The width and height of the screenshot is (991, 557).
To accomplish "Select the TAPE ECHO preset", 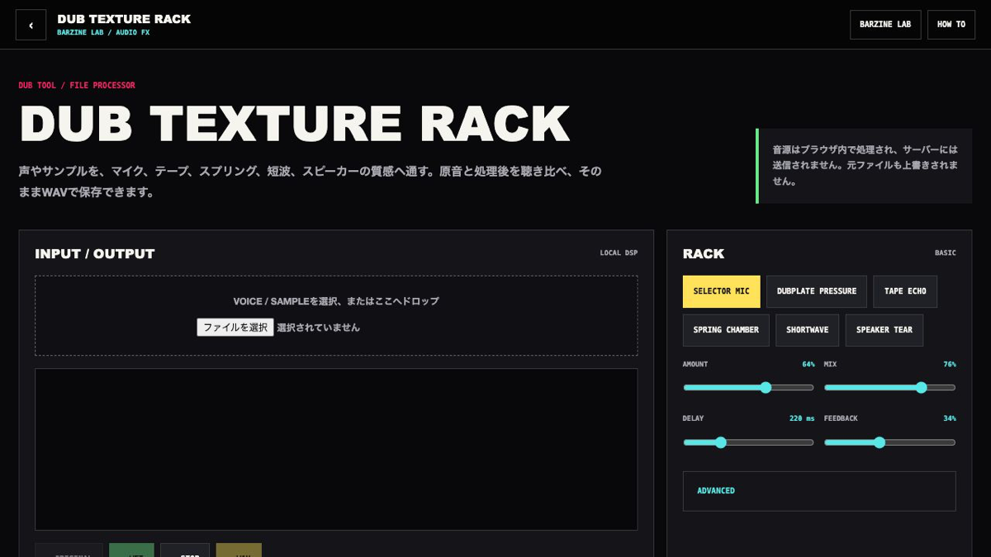I will pyautogui.click(x=905, y=291).
